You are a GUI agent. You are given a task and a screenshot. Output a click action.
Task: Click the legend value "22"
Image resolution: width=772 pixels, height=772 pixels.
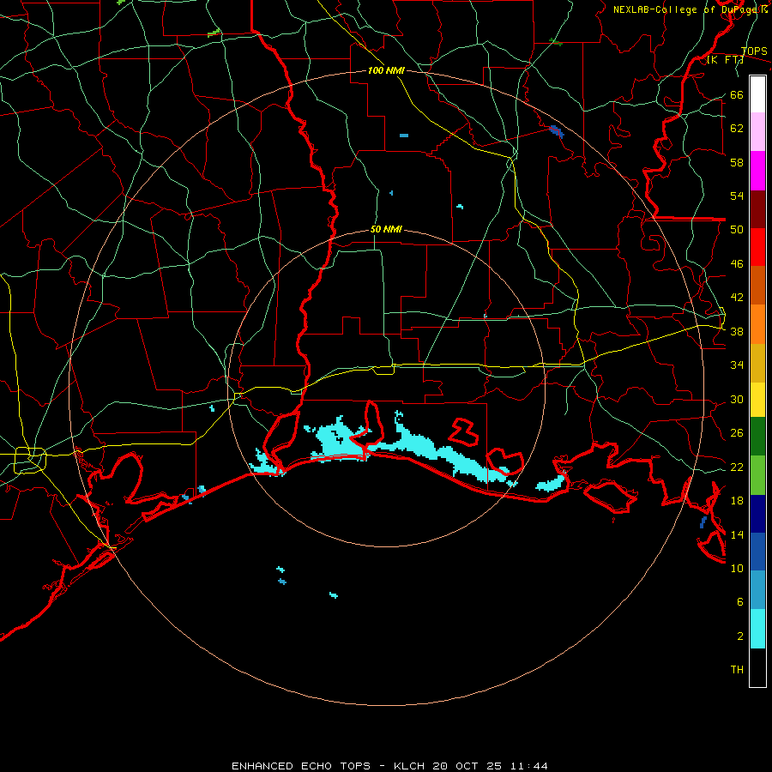coord(737,467)
